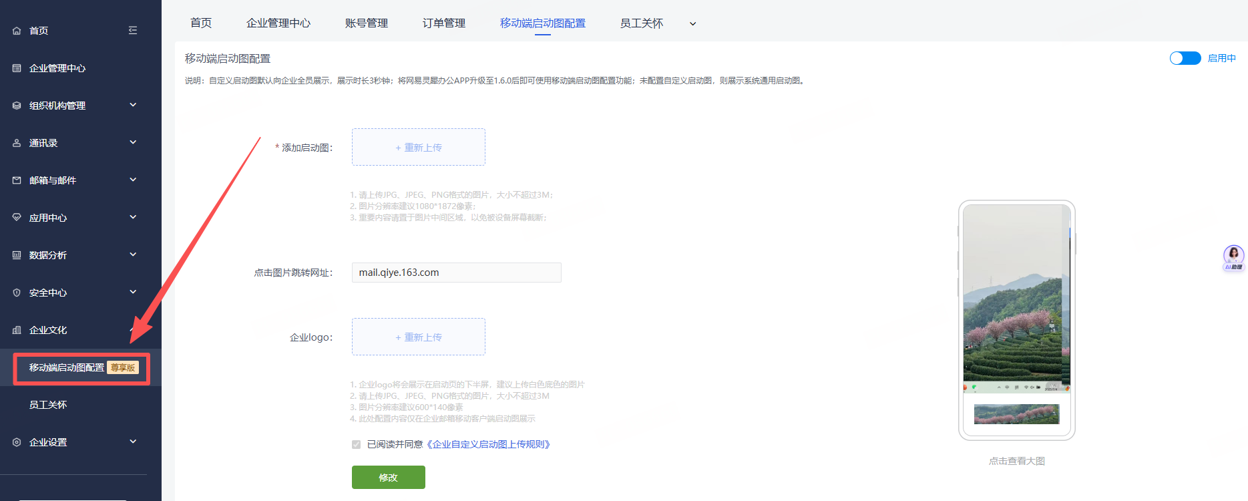Viewport: 1248px width, 501px height.
Task: Click the green 修改 button
Action: click(389, 478)
